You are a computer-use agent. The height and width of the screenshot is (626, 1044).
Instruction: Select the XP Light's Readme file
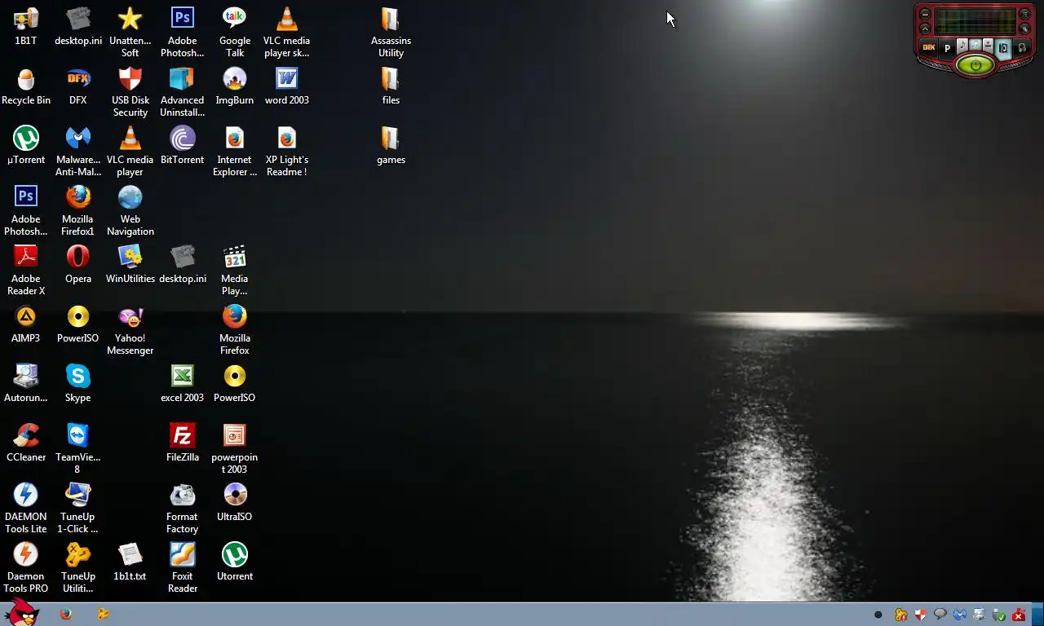click(287, 152)
